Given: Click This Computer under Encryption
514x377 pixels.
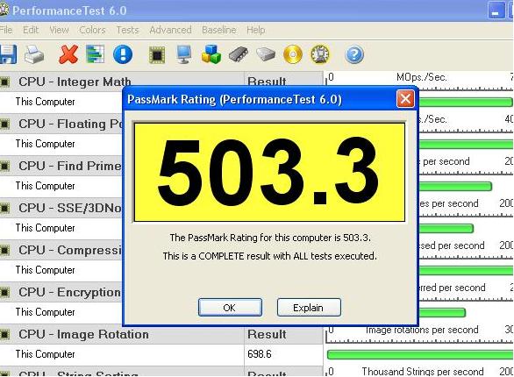Looking at the screenshot, I should pos(46,312).
